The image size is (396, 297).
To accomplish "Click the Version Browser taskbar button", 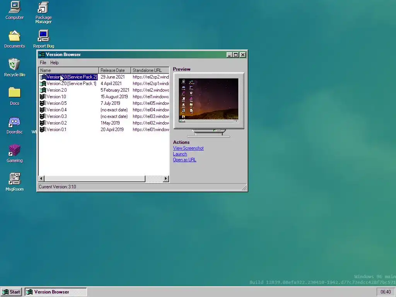I will point(56,292).
